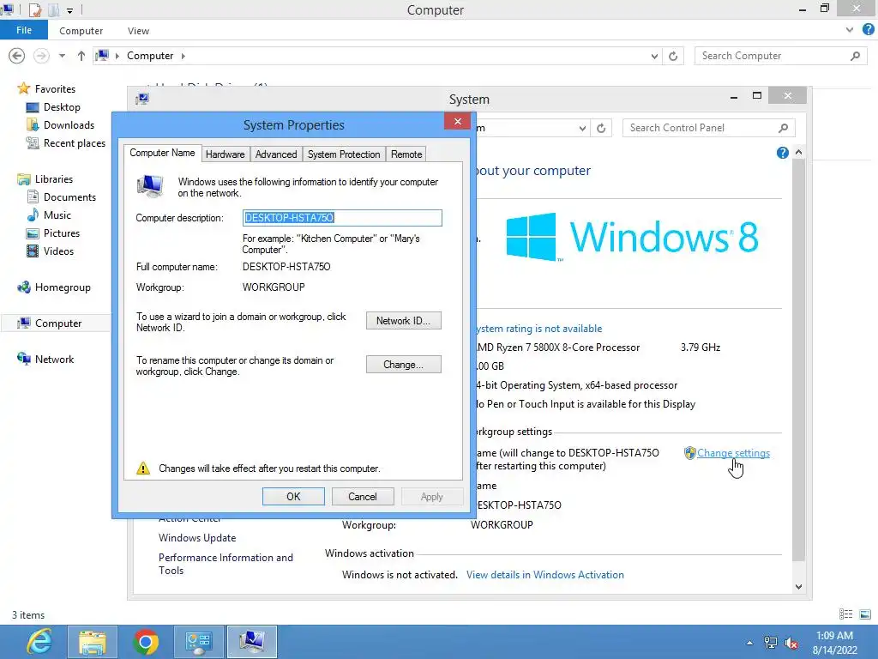Switch to large icons view in status bar
The width and height of the screenshot is (878, 659).
point(864,614)
